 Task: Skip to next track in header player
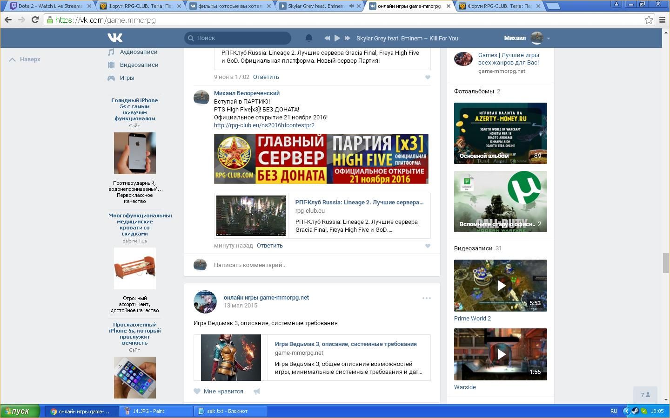[x=347, y=38]
